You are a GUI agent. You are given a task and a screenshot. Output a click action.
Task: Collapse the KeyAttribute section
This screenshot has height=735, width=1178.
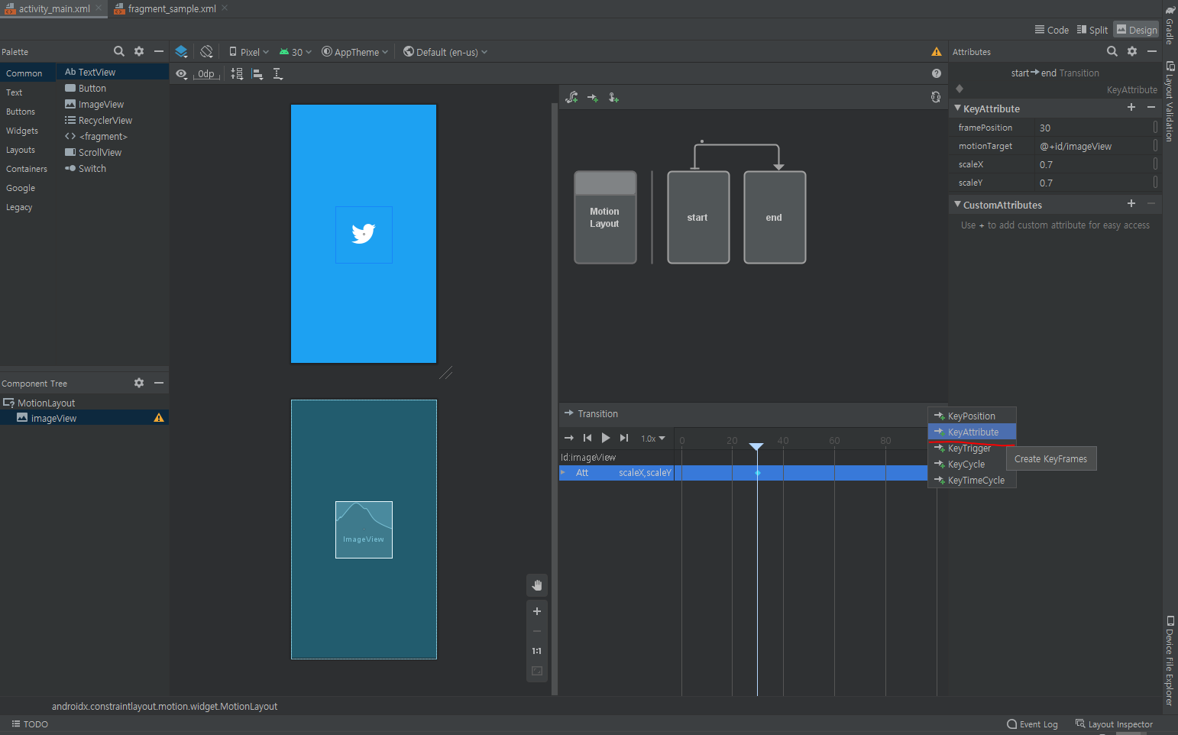tap(958, 108)
